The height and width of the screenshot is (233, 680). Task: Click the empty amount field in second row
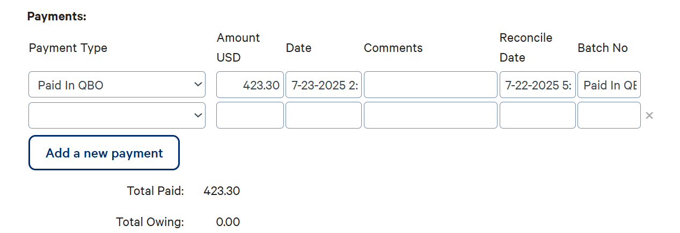250,115
